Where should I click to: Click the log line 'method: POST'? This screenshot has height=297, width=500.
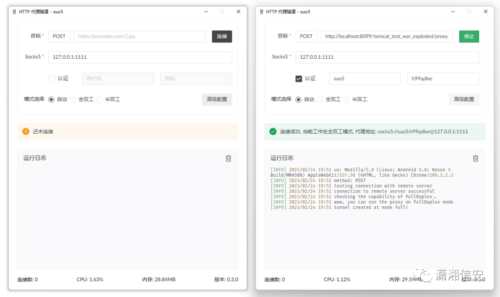coord(318,180)
